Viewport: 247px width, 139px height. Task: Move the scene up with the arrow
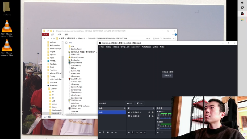[x=112, y=133]
